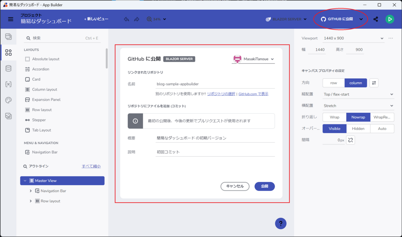Open the Top / flex-start alignment dropdown
Image resolution: width=402 pixels, height=237 pixels.
tap(358, 94)
